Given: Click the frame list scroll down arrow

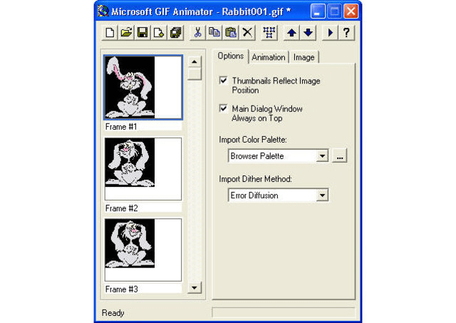Looking at the screenshot, I should click(195, 288).
